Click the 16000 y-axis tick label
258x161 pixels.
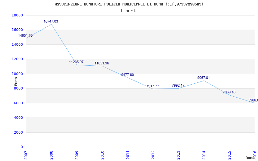coord(17,30)
